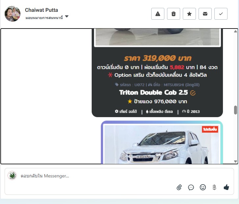This screenshot has width=239, height=204.
Task: Click the yellow star beside ป้ายแดง
Action: point(130,101)
